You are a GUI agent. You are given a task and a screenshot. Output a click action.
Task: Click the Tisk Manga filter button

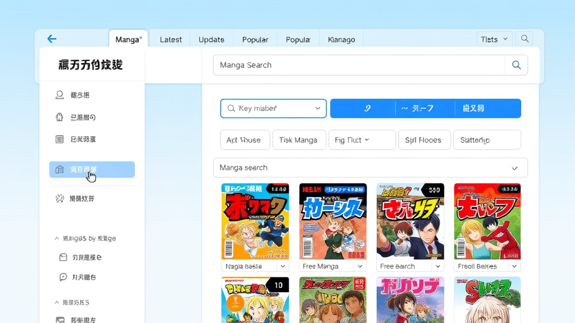tap(299, 140)
